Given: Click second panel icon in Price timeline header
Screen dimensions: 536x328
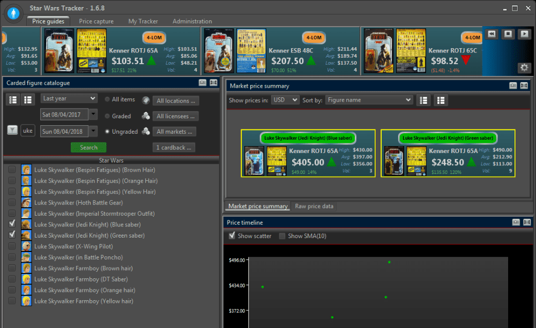Looking at the screenshot, I should click(x=527, y=222).
